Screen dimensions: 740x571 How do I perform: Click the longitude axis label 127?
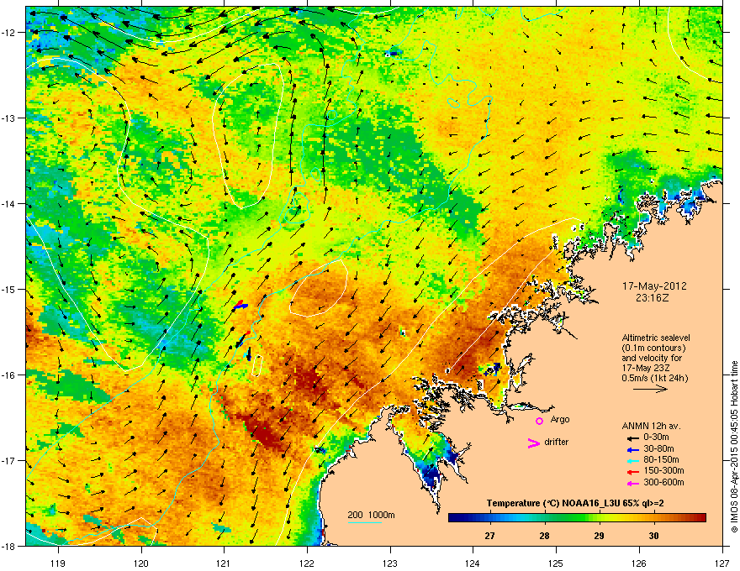pos(722,563)
